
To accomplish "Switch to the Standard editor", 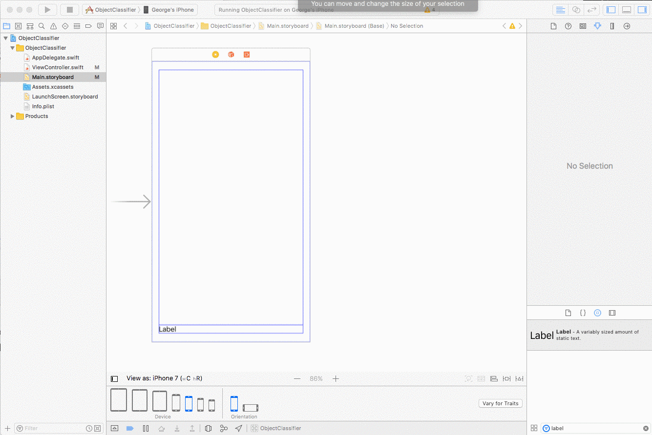I will 560,10.
